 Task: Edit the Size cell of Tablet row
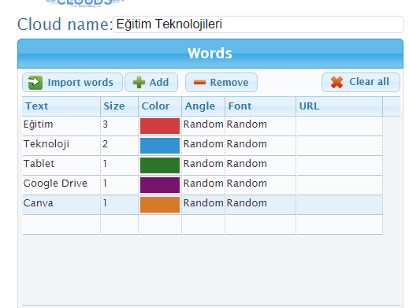coord(120,165)
